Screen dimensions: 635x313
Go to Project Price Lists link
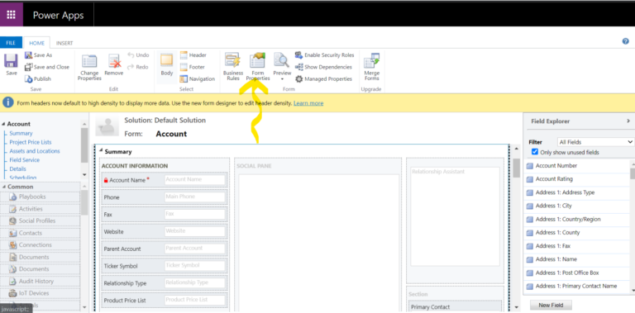tap(31, 142)
